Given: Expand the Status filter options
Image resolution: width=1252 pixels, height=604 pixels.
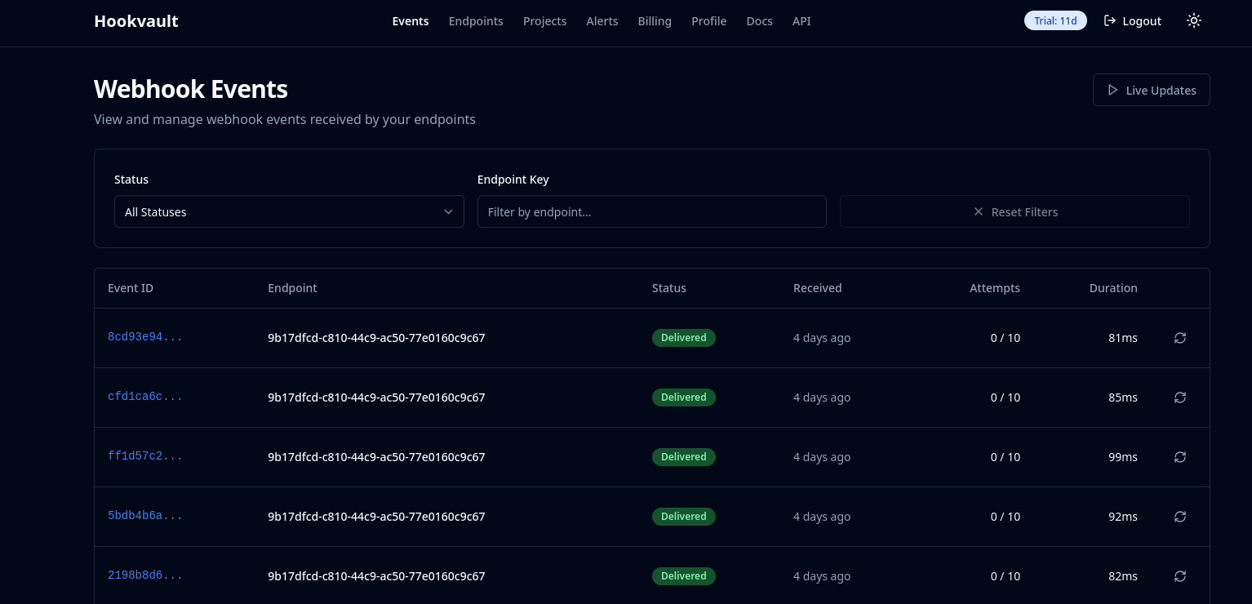Looking at the screenshot, I should [x=289, y=211].
